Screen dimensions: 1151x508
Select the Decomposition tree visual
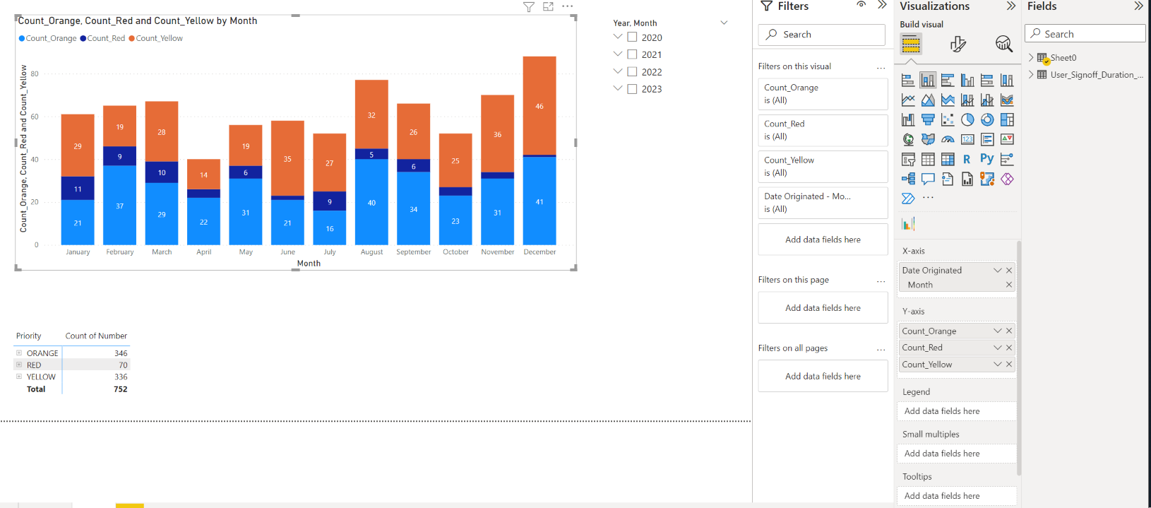[908, 179]
